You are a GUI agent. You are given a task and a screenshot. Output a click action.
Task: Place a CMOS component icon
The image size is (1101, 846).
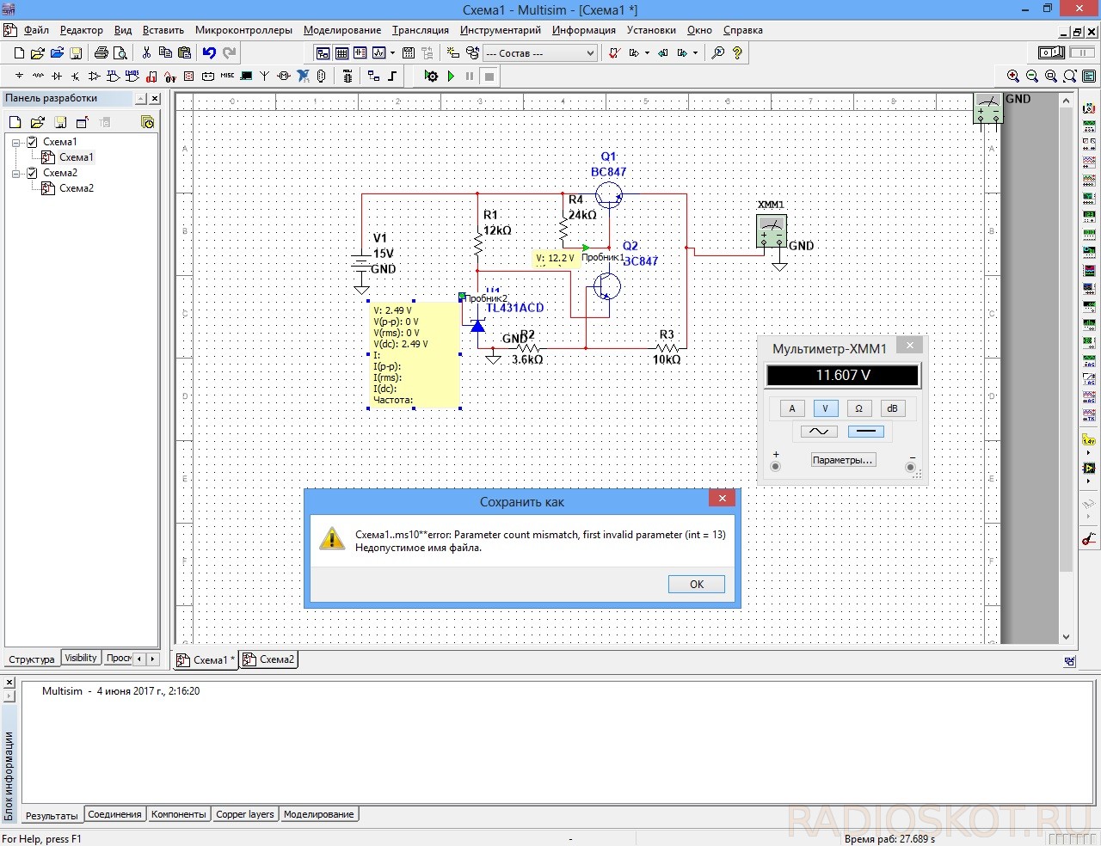click(x=132, y=77)
